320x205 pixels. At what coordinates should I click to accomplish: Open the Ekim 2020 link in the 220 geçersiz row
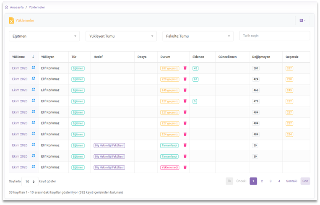point(20,79)
